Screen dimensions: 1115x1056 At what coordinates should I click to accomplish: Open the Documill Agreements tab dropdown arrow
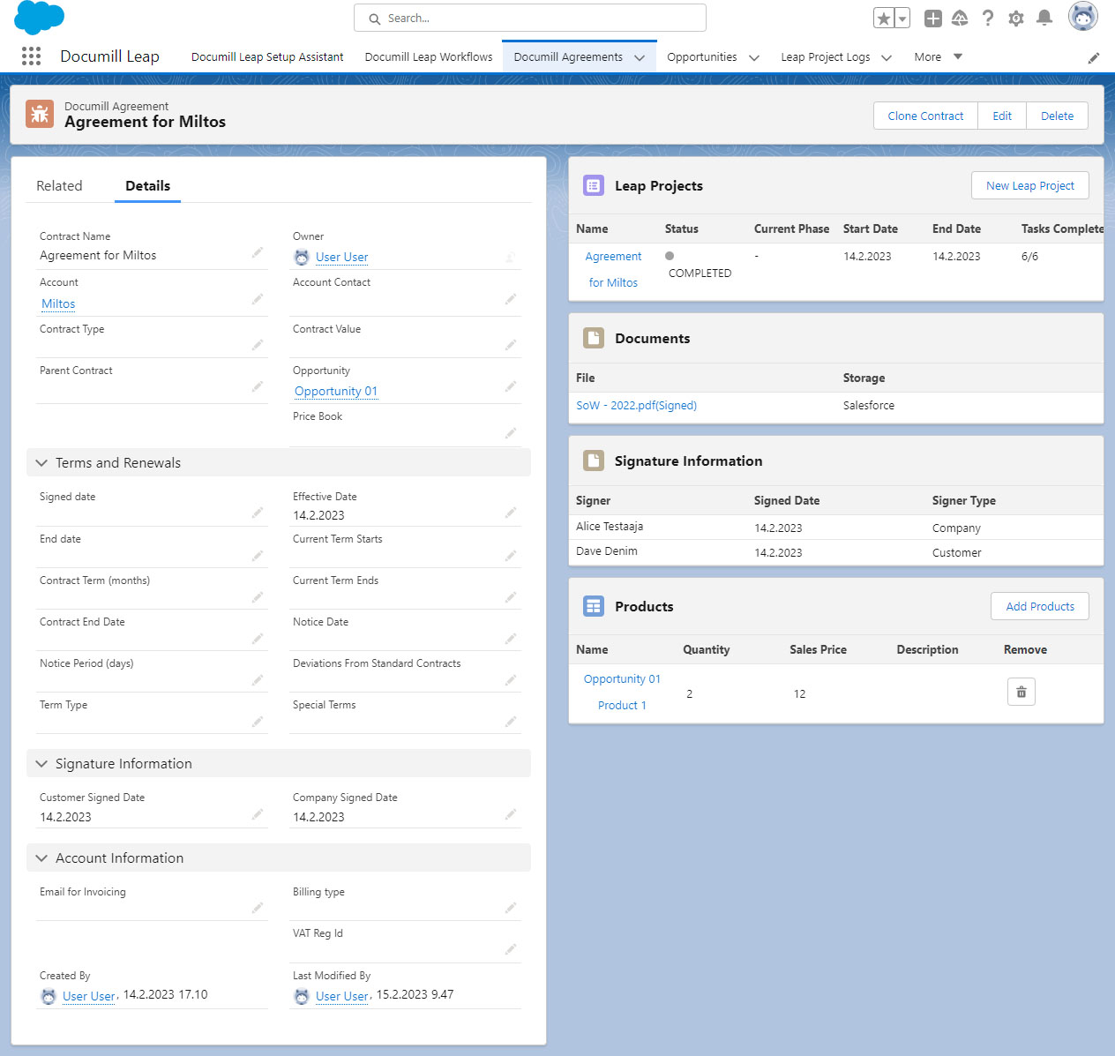640,57
